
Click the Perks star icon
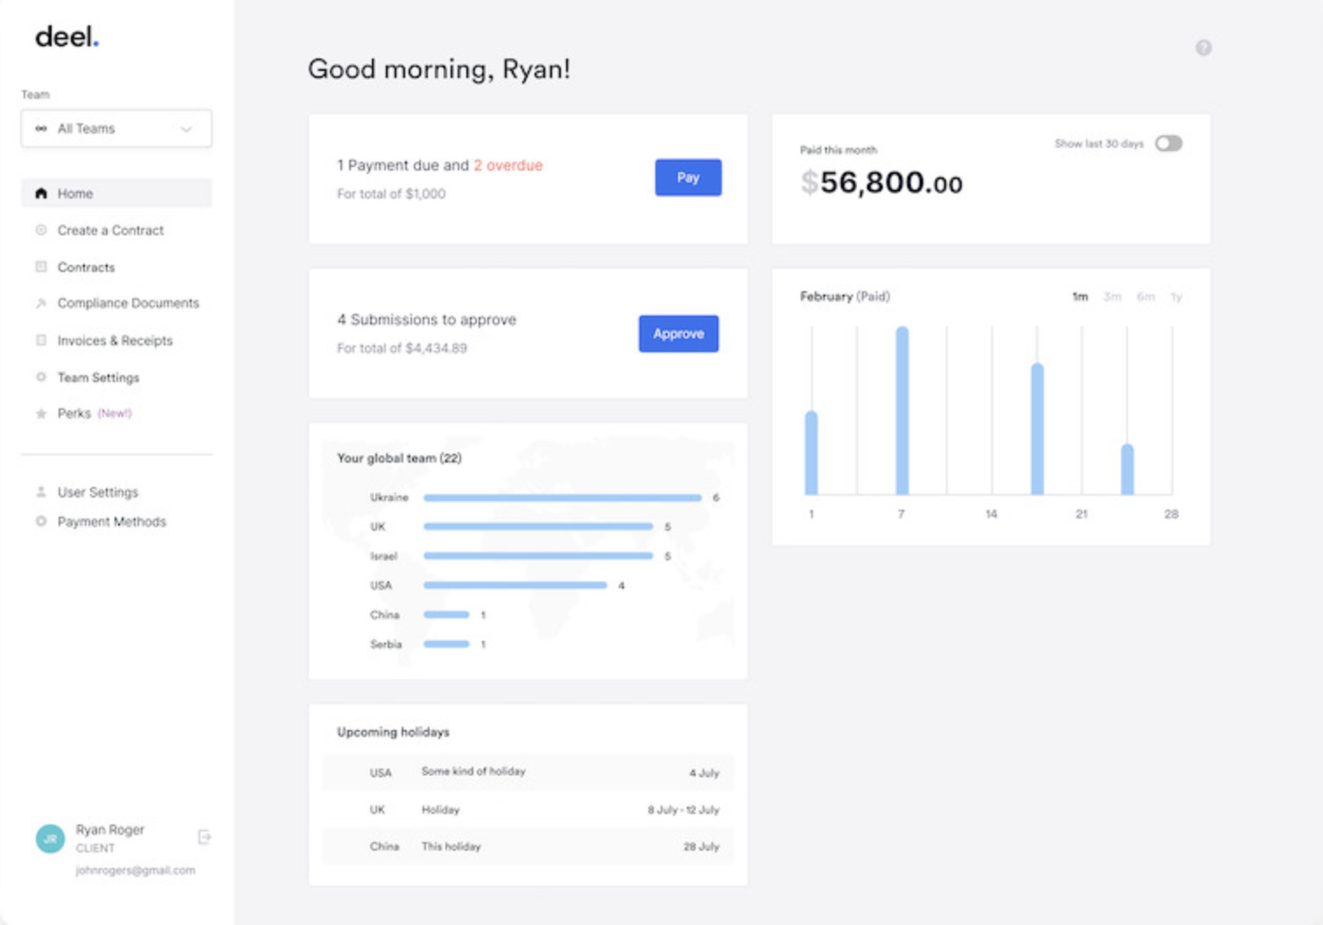click(x=40, y=414)
